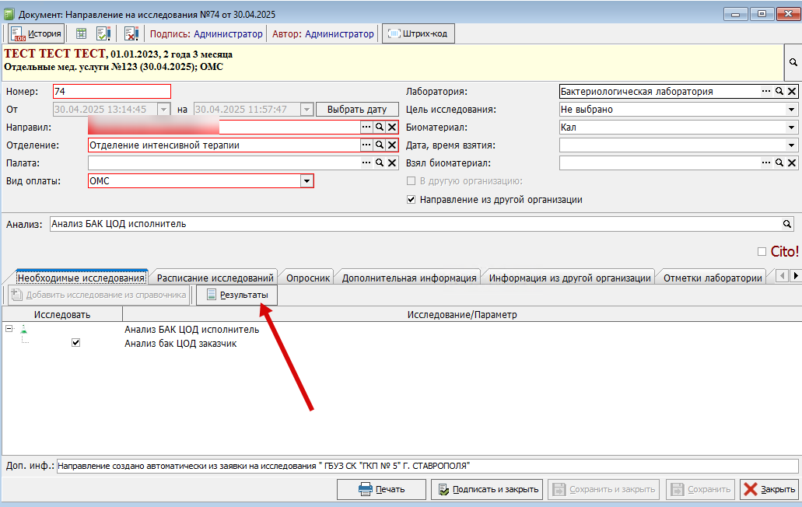
Task: Clear the Отделение field with X
Action: [392, 145]
